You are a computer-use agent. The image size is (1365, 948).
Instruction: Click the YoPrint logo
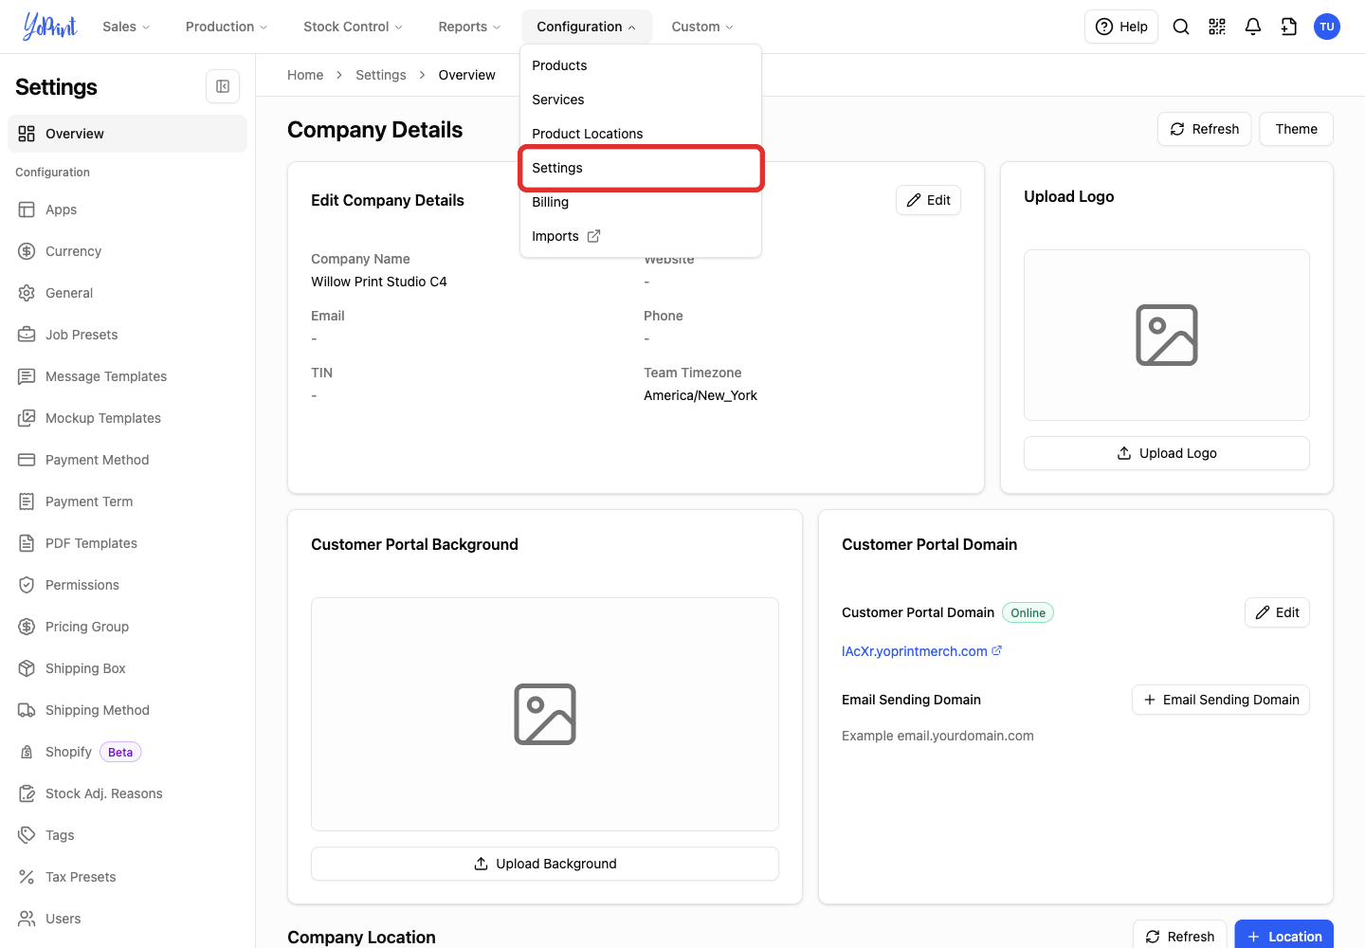(x=50, y=27)
